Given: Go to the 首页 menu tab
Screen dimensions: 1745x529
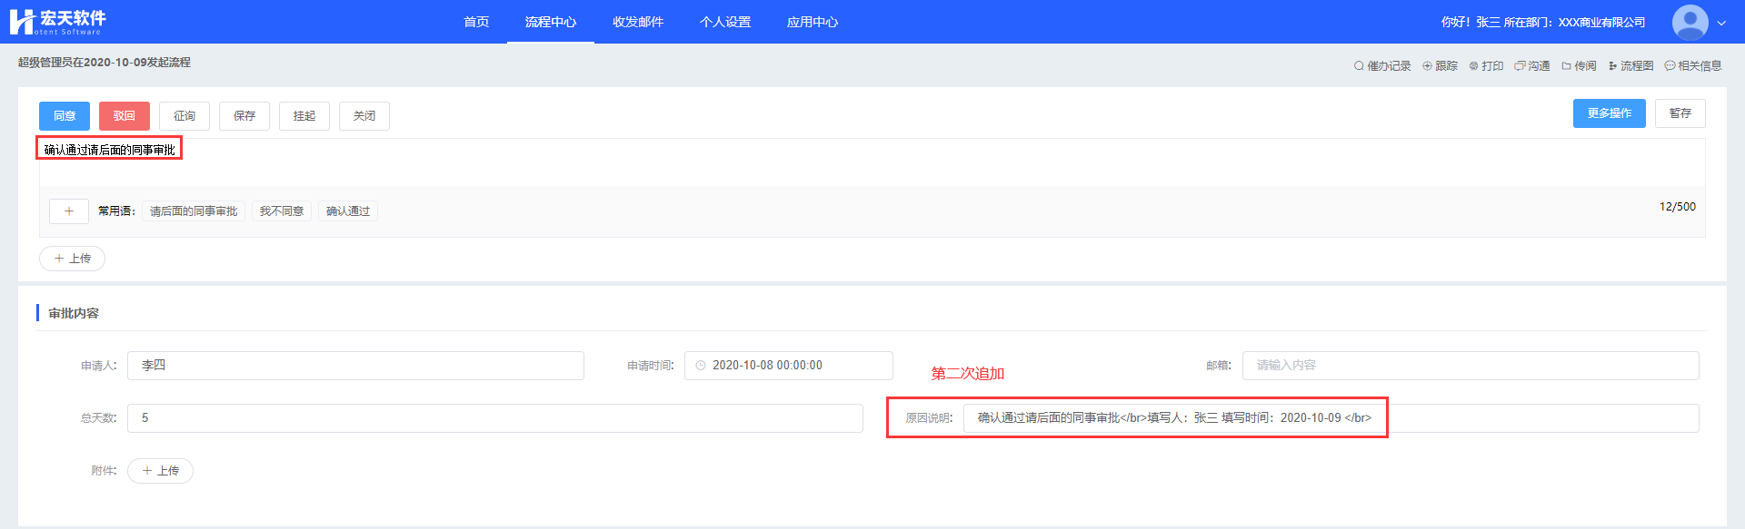Looking at the screenshot, I should point(476,22).
